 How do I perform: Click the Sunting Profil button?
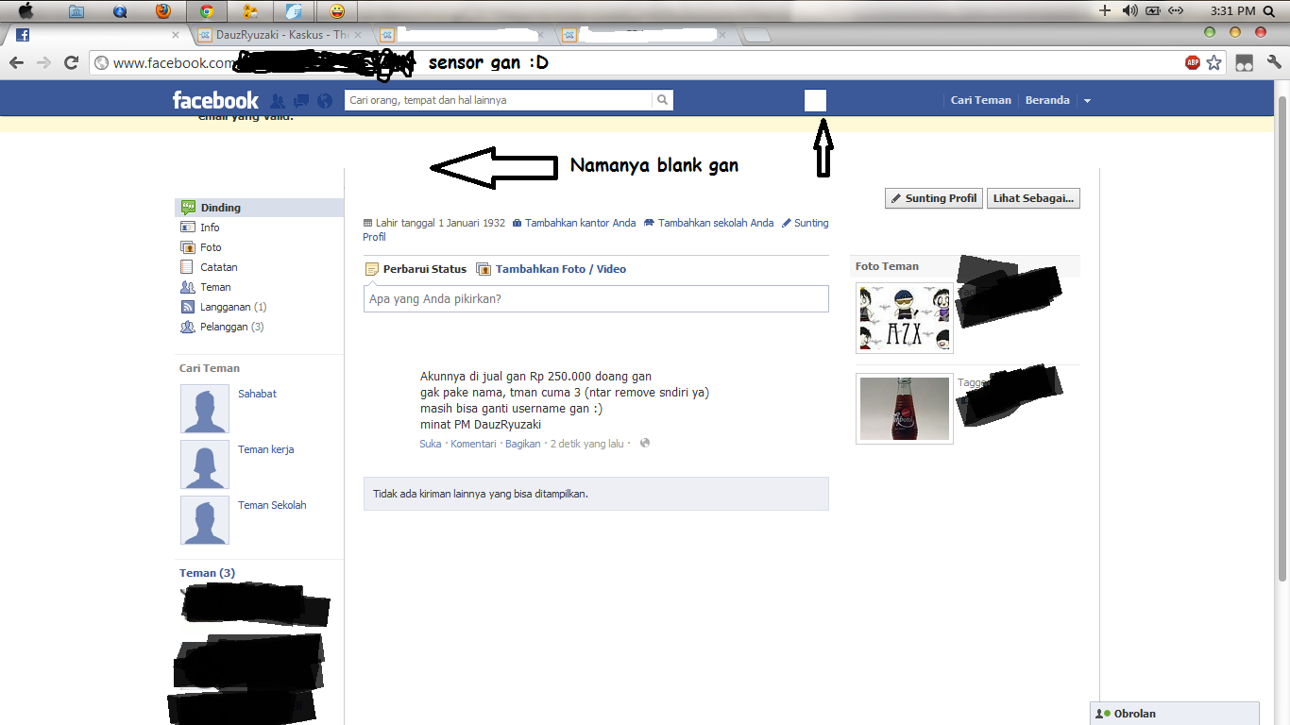[934, 198]
